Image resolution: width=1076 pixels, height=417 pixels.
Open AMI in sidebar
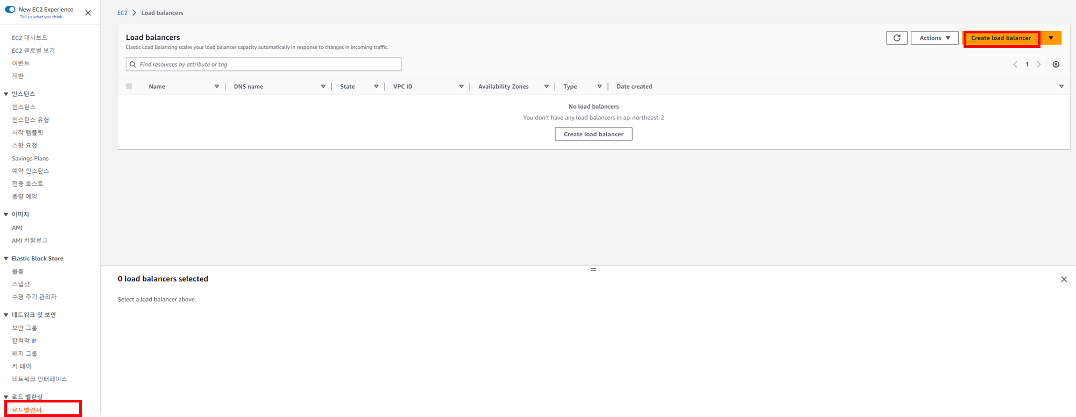17,228
